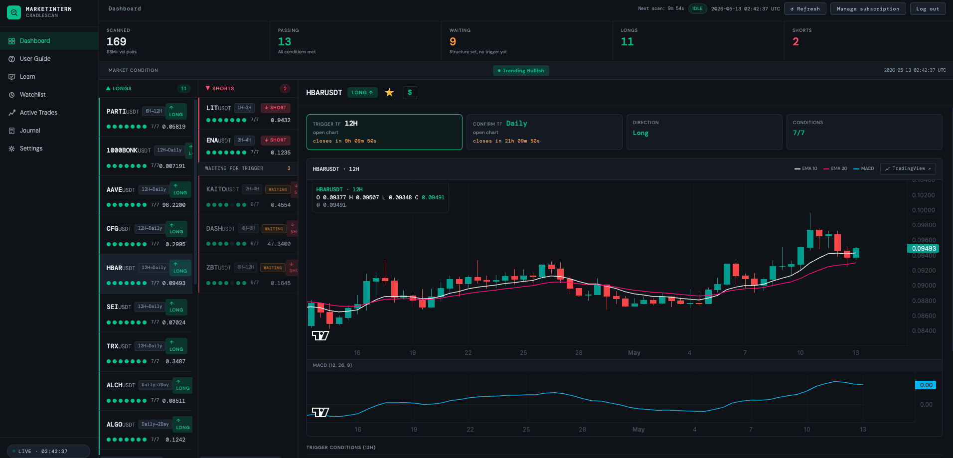Screen dimensions: 953x458
Task: Select the DASHUSDT waiting row
Action: click(248, 235)
